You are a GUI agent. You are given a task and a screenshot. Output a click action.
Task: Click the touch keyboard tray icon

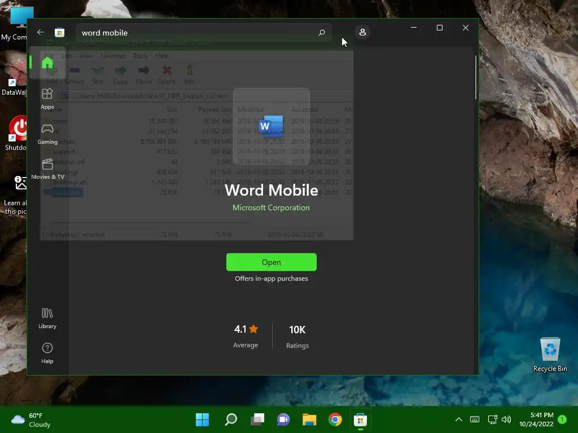click(x=475, y=419)
